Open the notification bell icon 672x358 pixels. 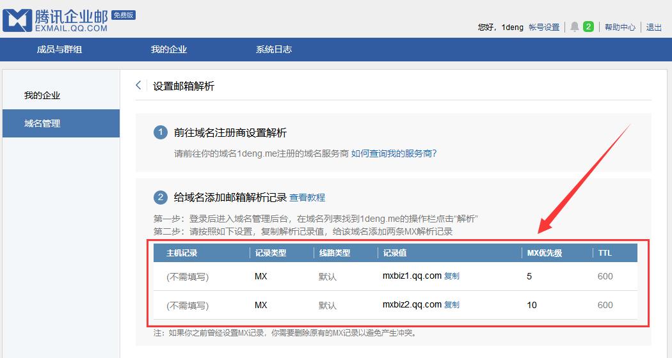(x=575, y=27)
